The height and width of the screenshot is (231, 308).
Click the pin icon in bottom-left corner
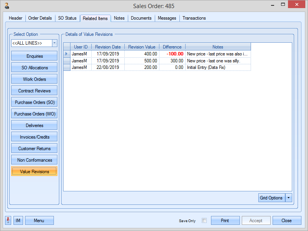pyautogui.click(x=8, y=220)
